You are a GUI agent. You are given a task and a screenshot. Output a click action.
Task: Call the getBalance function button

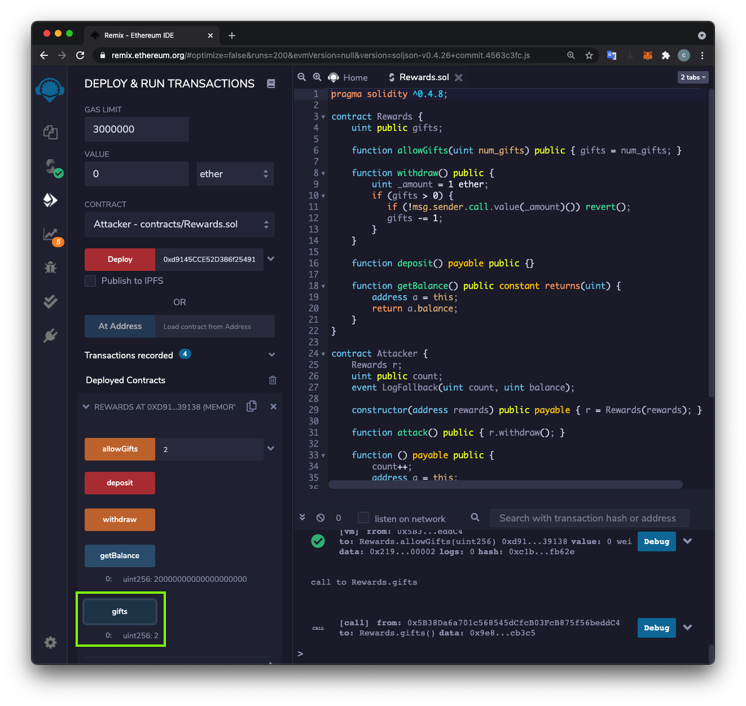tap(120, 556)
